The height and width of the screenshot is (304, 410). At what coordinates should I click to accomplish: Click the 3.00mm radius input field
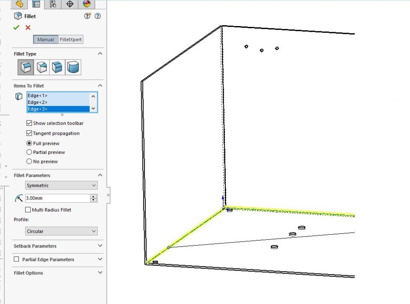[x=57, y=198]
